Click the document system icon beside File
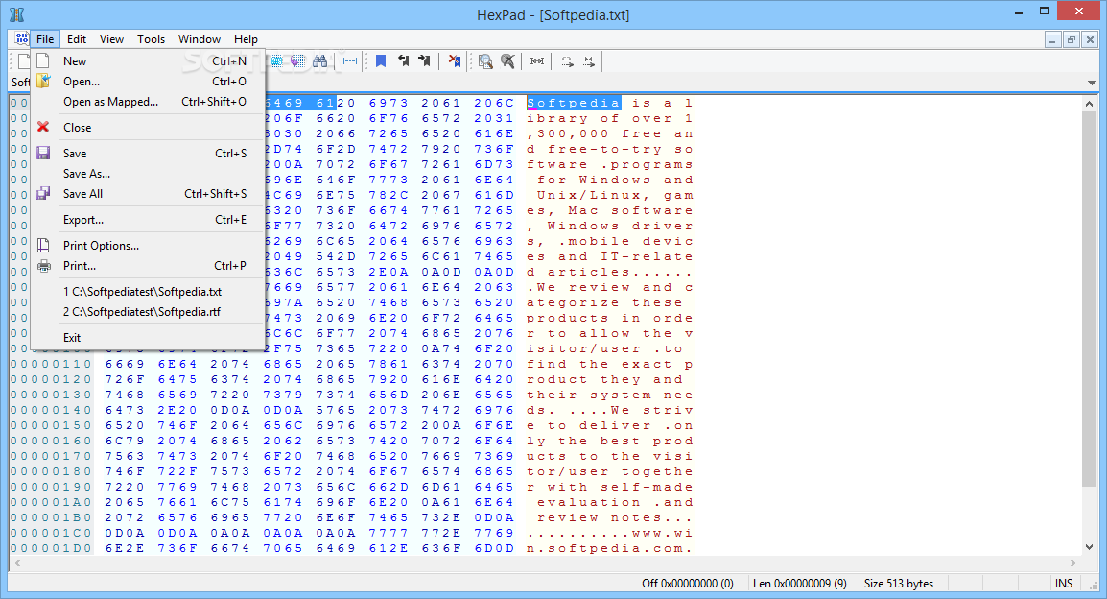The height and width of the screenshot is (599, 1107). (x=21, y=38)
